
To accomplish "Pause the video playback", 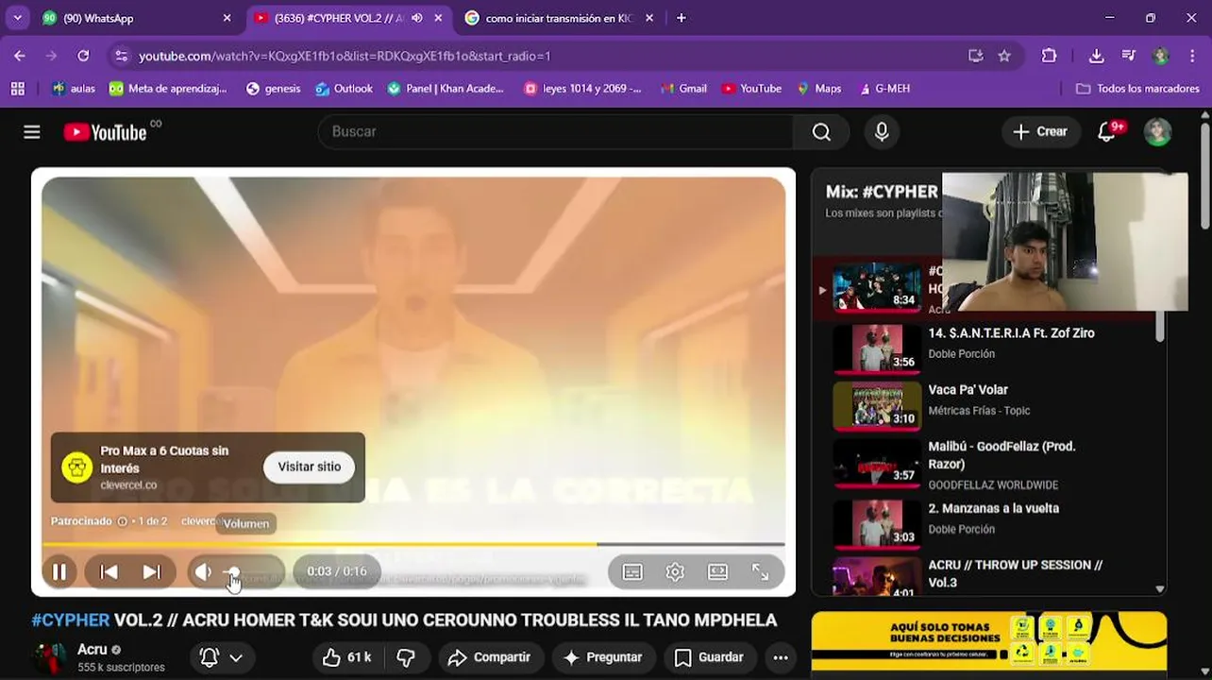I will point(59,571).
